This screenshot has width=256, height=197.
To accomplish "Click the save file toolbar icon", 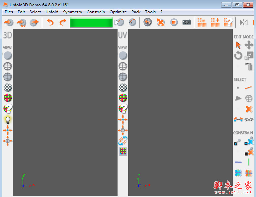I will coord(34,22).
